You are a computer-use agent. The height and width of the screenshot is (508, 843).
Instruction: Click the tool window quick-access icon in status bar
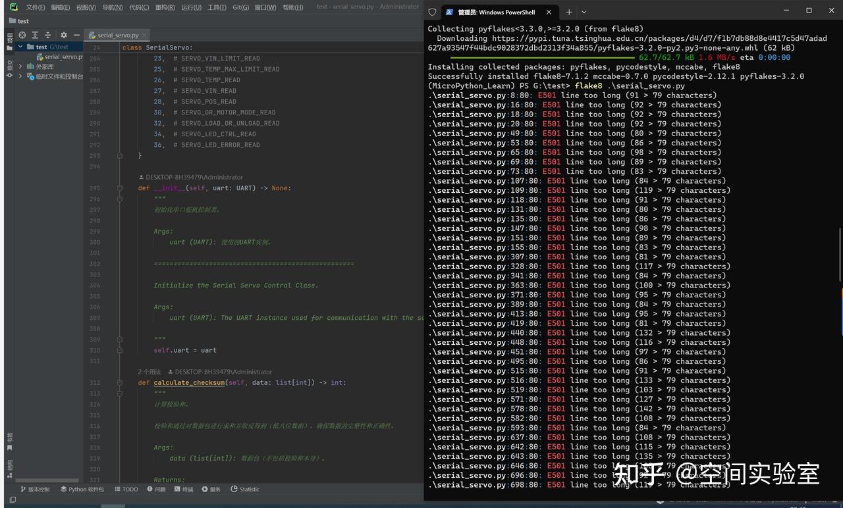coord(13,500)
